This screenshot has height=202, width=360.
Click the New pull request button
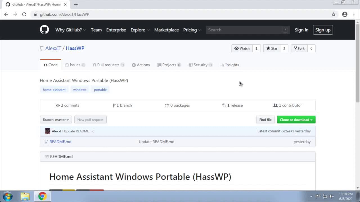point(90,120)
